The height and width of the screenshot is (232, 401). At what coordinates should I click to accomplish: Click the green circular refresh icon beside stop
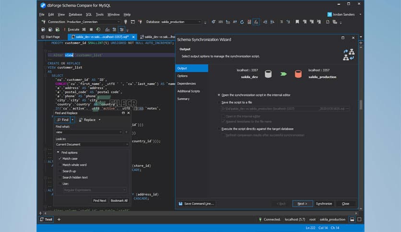[x=98, y=29]
